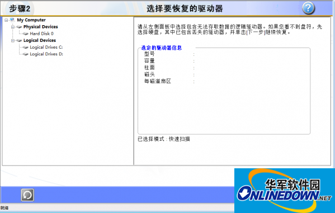This screenshot has height=213, width=335.
Task: Click the Hard Disk 0 drive icon
Action: [x=26, y=34]
